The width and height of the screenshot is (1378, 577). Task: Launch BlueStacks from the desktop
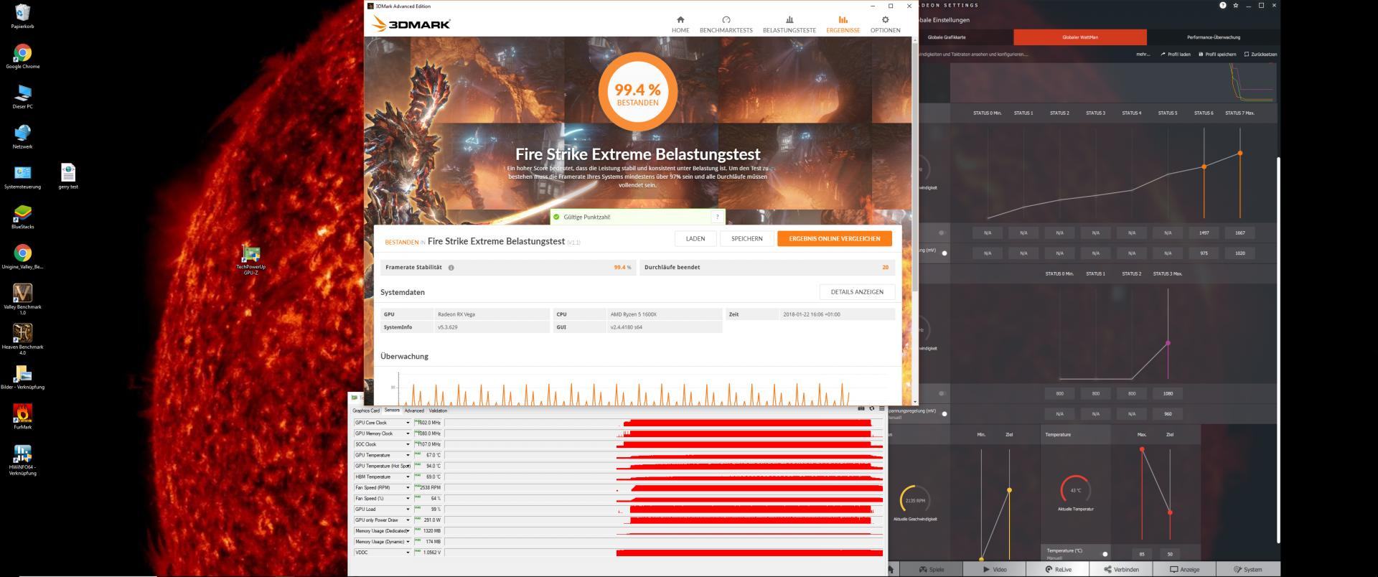click(22, 217)
